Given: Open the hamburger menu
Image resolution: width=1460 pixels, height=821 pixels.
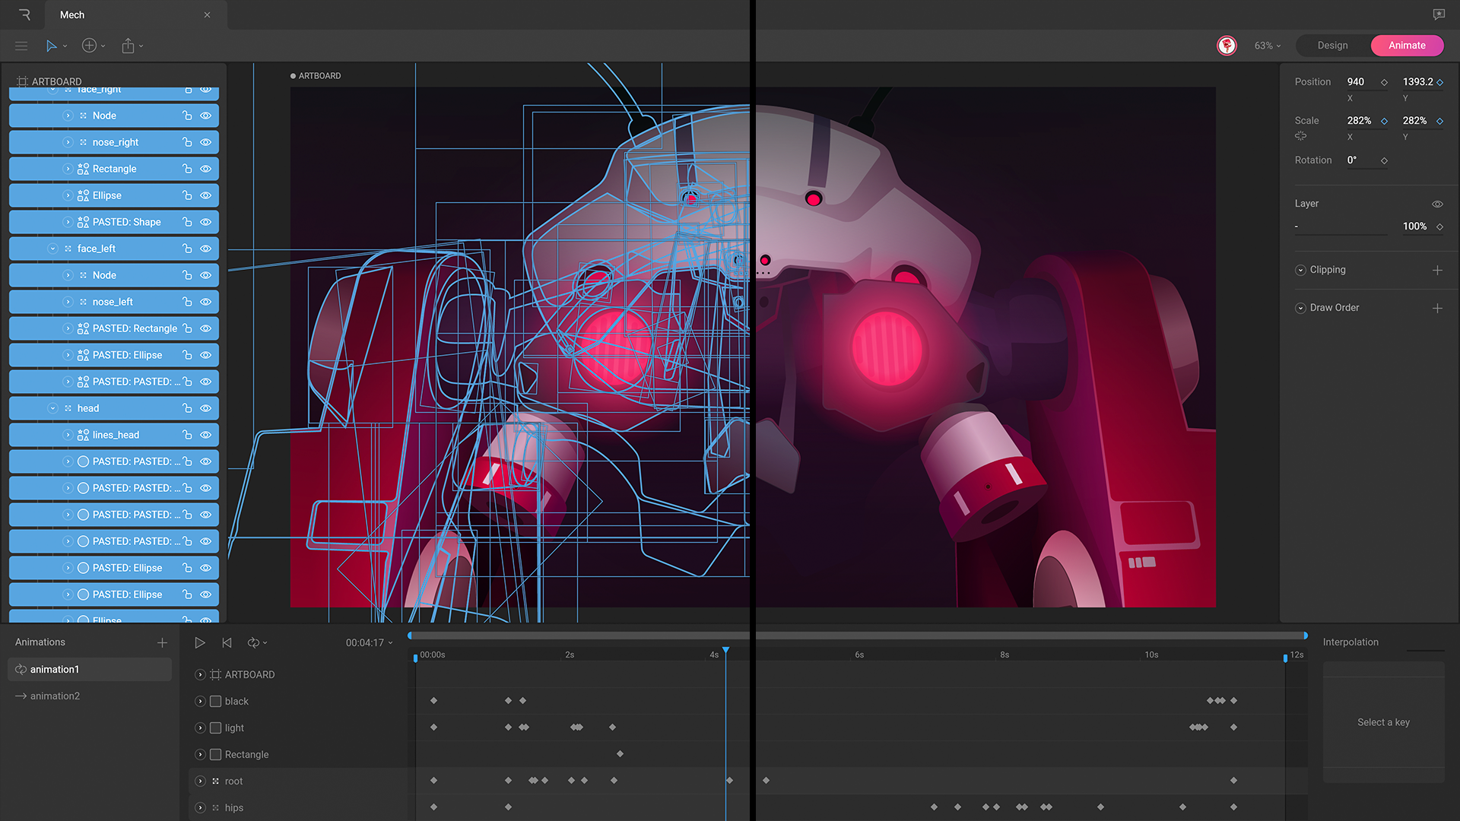Looking at the screenshot, I should tap(21, 46).
